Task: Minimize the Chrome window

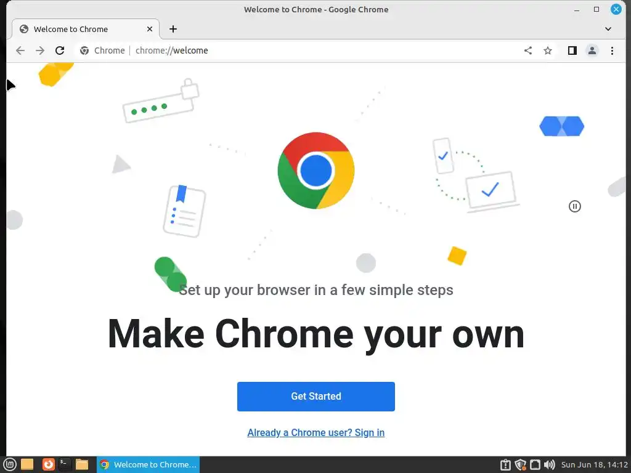Action: pyautogui.click(x=577, y=9)
